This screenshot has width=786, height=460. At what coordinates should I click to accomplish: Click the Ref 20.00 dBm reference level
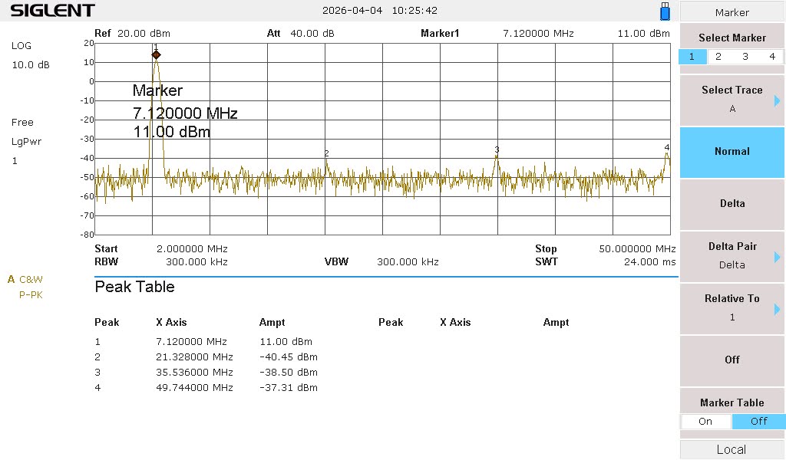(x=132, y=34)
